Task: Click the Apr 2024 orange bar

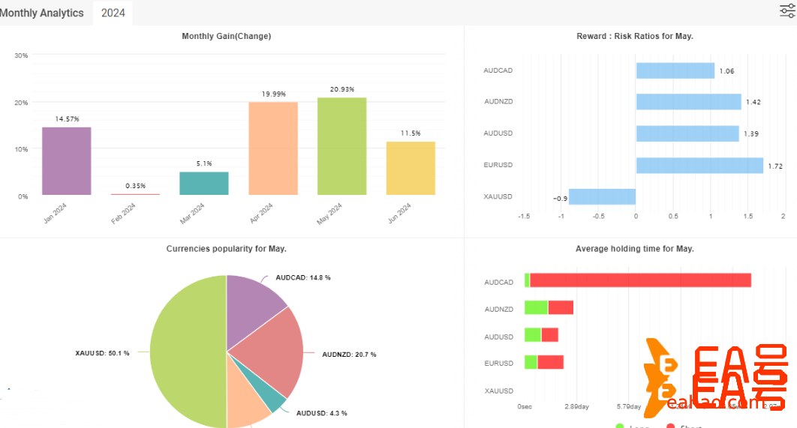Action: 273,148
